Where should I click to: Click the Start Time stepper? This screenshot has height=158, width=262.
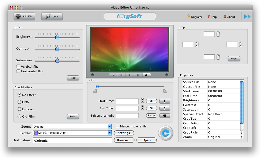point(142,100)
